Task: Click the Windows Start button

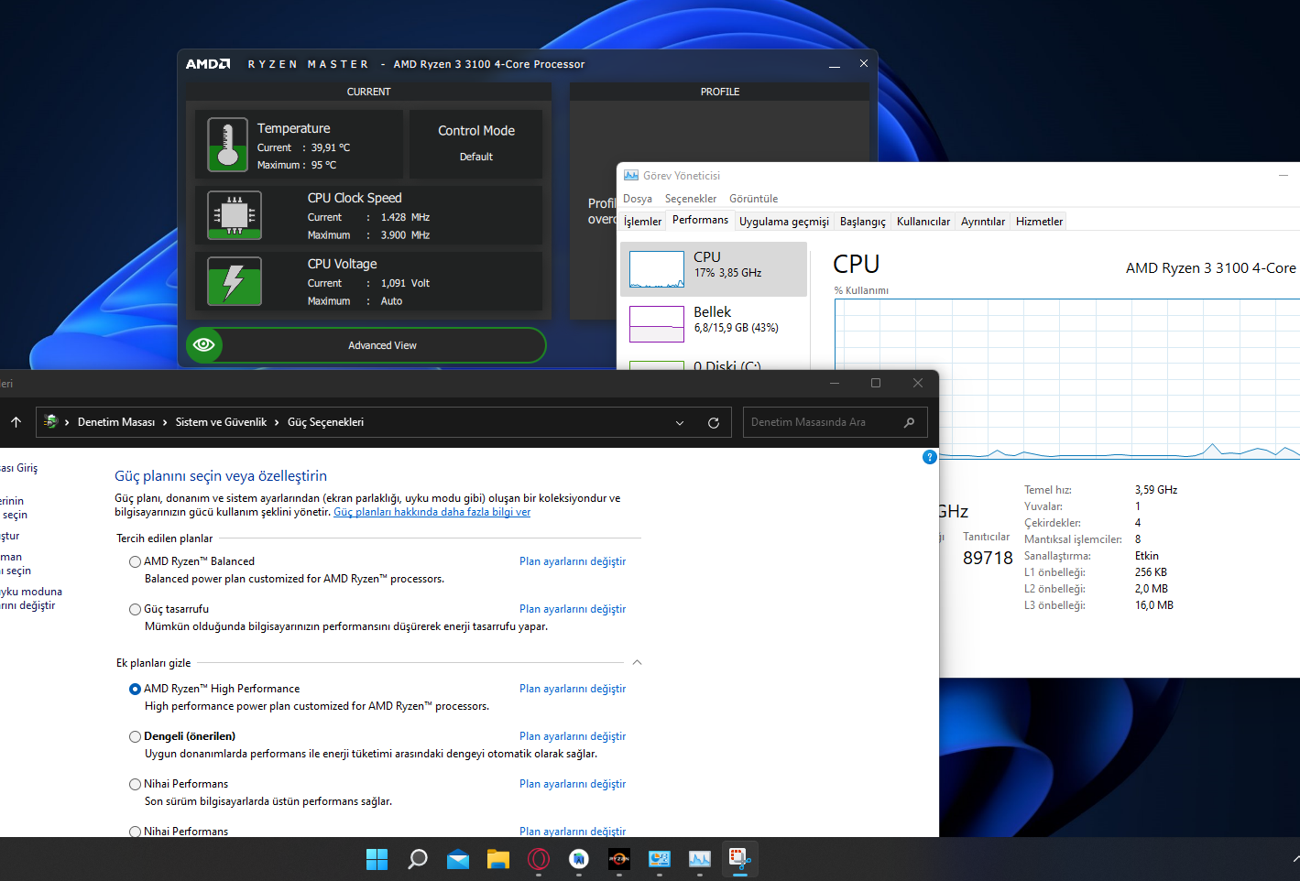Action: tap(377, 859)
